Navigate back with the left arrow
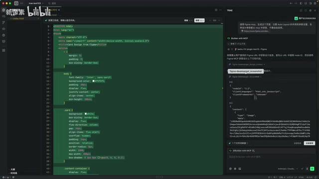This screenshot has width=319, height=179. tap(291, 3)
